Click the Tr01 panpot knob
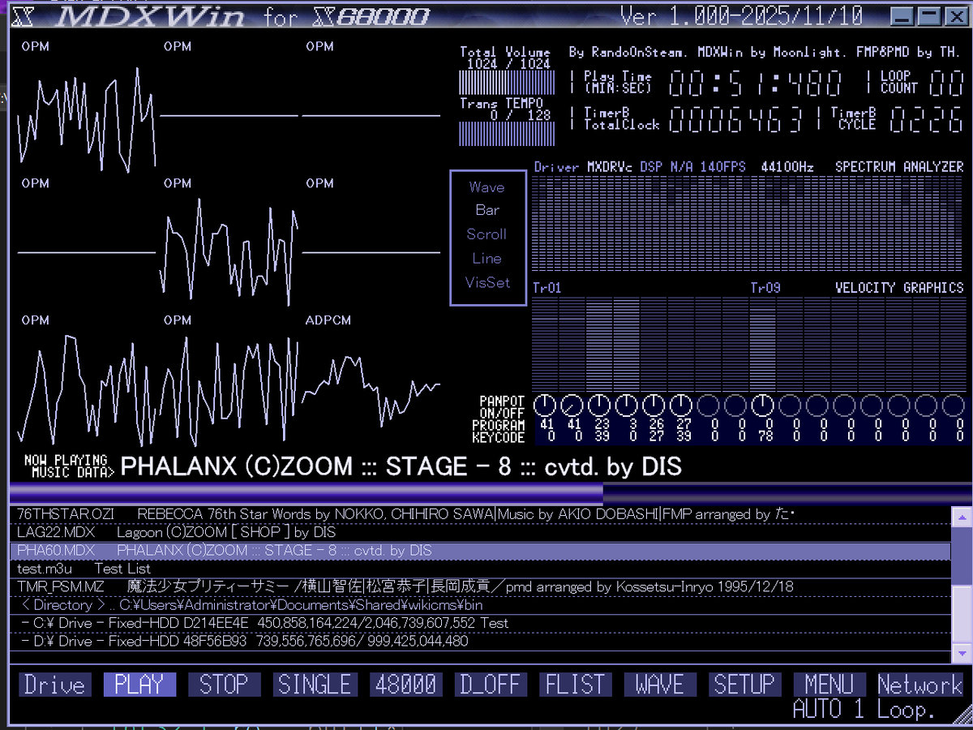 point(546,405)
